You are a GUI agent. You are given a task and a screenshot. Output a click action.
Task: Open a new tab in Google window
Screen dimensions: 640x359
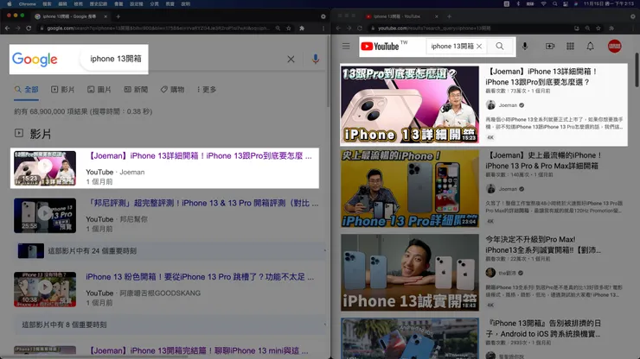click(x=118, y=16)
